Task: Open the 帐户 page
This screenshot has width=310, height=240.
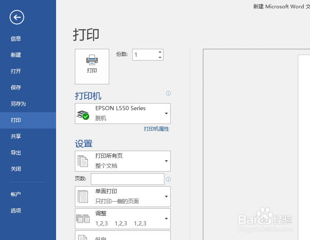Action: click(16, 194)
